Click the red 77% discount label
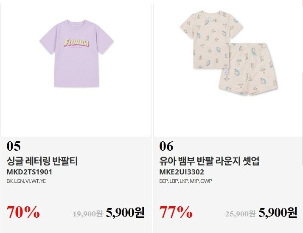The image size is (303, 233). (x=176, y=212)
